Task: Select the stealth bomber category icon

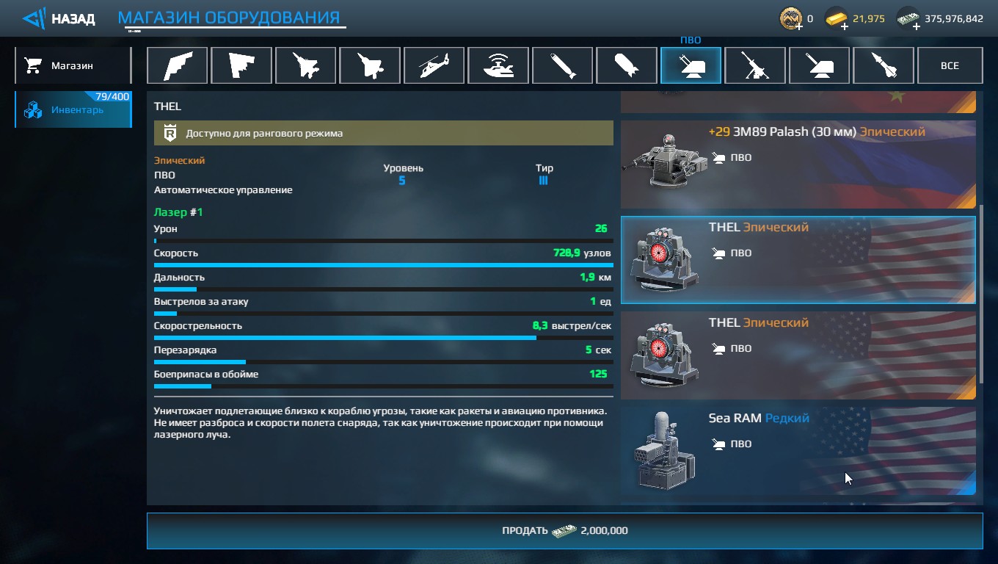Action: (x=177, y=65)
